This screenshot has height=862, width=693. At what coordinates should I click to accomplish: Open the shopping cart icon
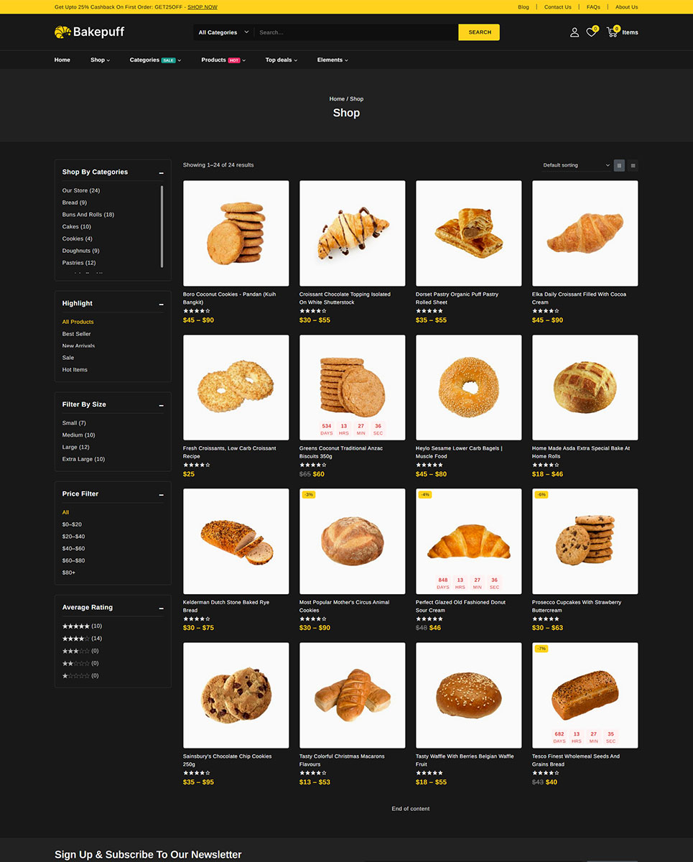(612, 32)
